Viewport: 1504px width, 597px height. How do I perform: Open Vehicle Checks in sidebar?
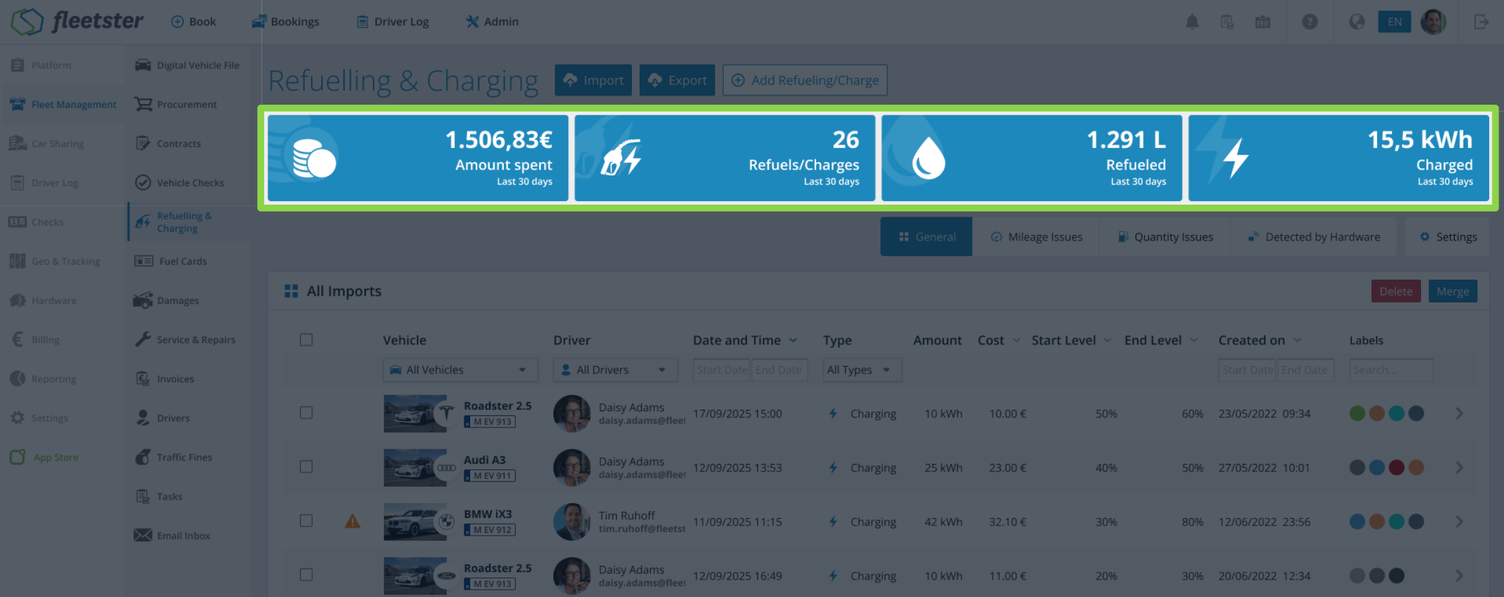pyautogui.click(x=179, y=183)
